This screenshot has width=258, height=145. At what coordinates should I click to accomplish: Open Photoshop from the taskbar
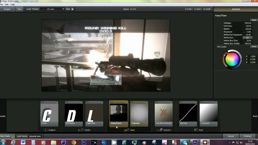click(84, 142)
